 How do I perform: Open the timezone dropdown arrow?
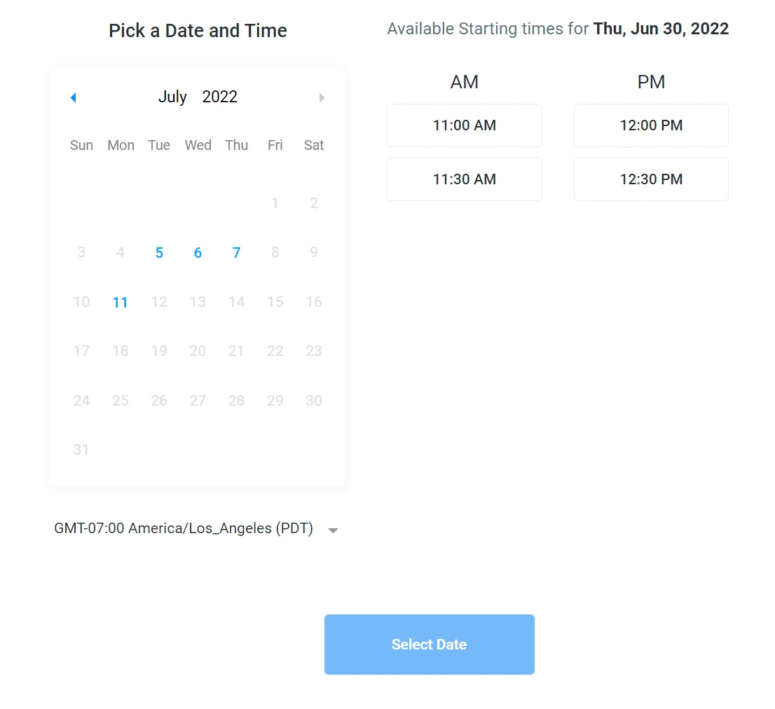[x=334, y=530]
